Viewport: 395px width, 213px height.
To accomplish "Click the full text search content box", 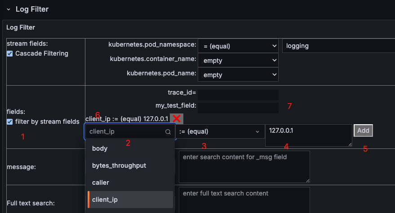I will point(244,200).
